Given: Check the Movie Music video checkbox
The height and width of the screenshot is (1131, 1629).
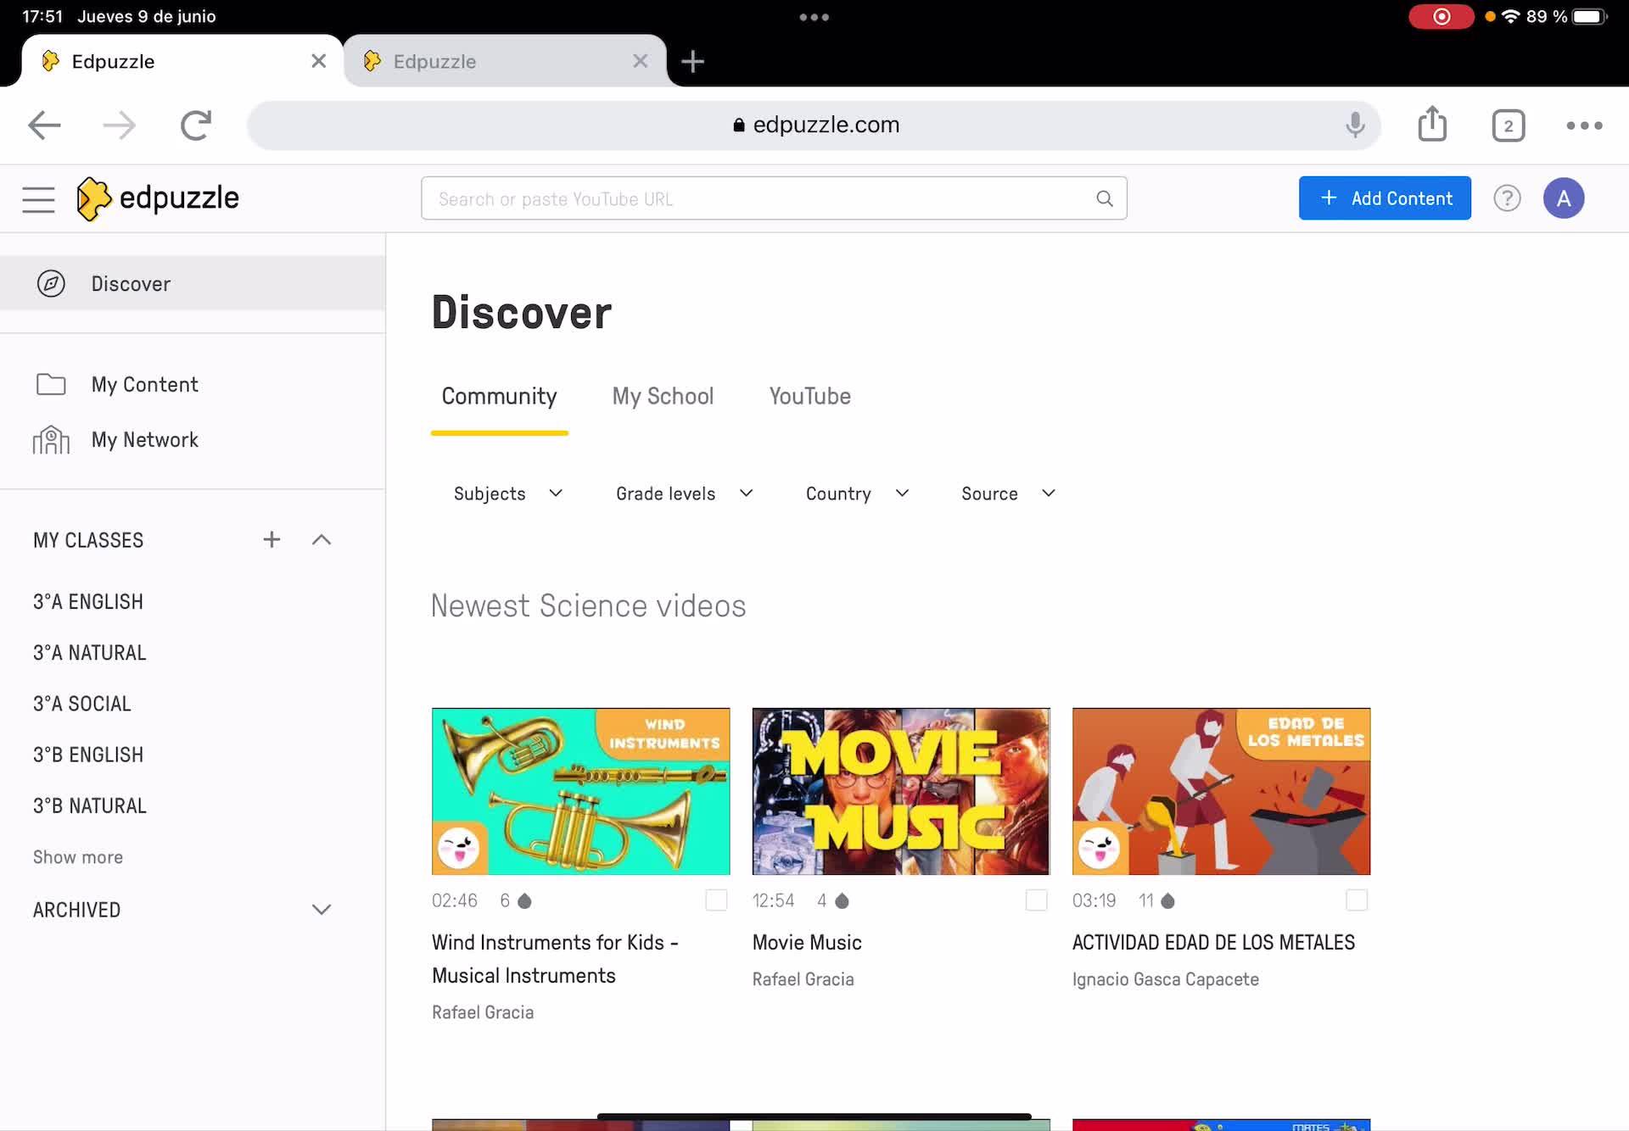Looking at the screenshot, I should [x=1036, y=900].
